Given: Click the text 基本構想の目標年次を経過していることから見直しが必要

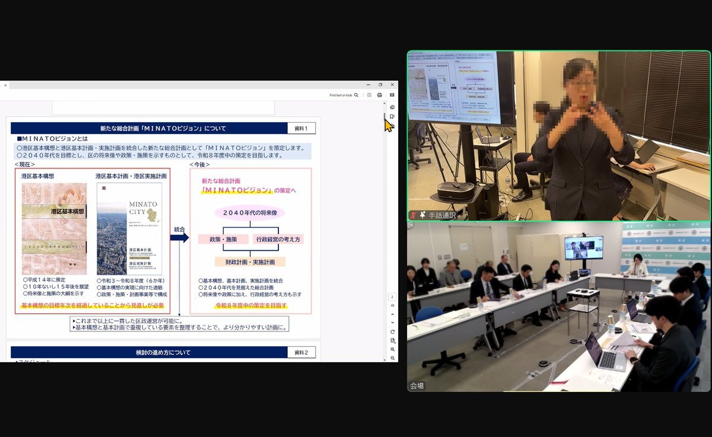Looking at the screenshot, I should coord(92,305).
